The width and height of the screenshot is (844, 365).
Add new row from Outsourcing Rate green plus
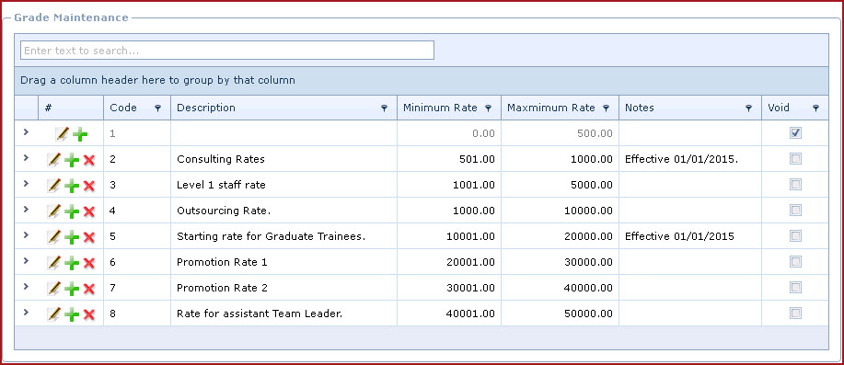(x=72, y=211)
